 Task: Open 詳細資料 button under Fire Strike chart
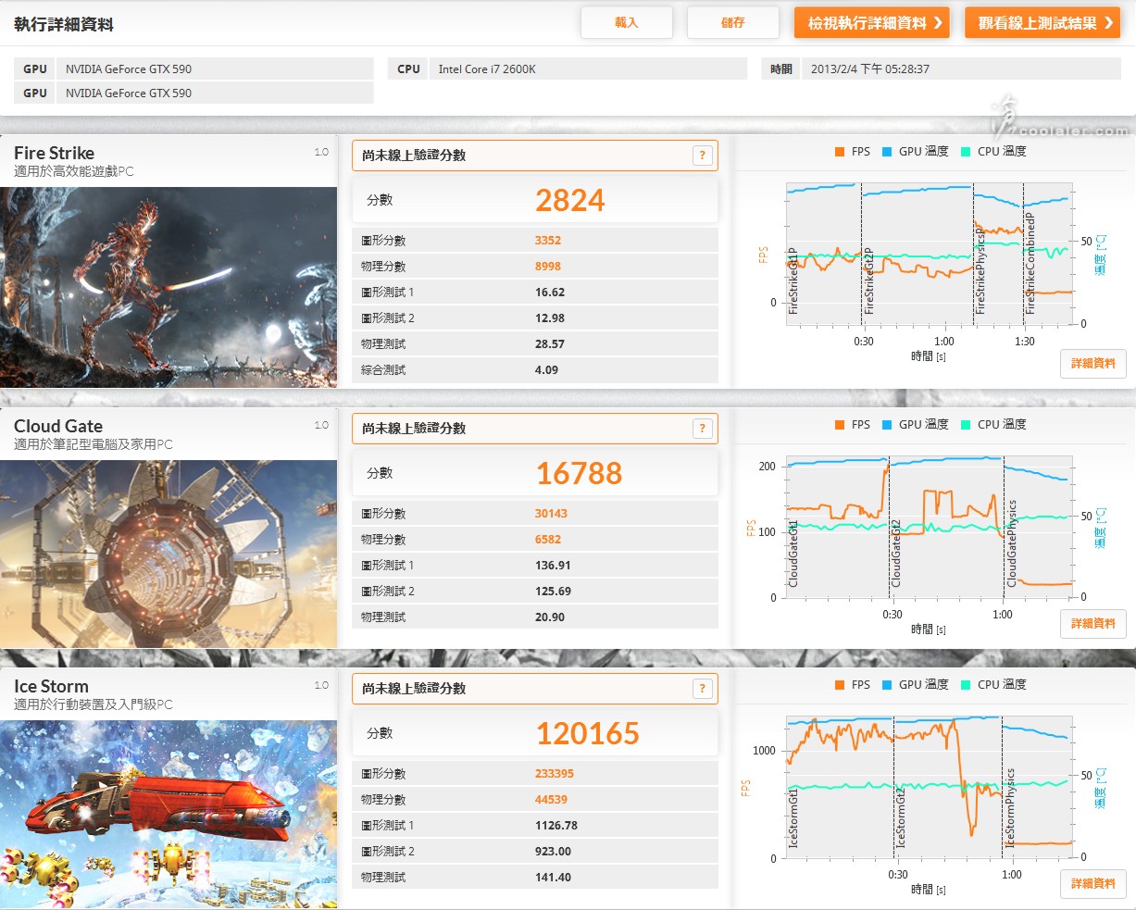1093,364
